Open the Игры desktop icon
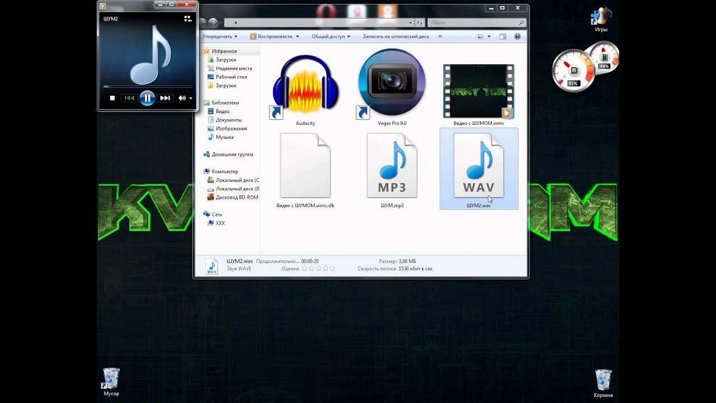The image size is (716, 403). pos(601,20)
